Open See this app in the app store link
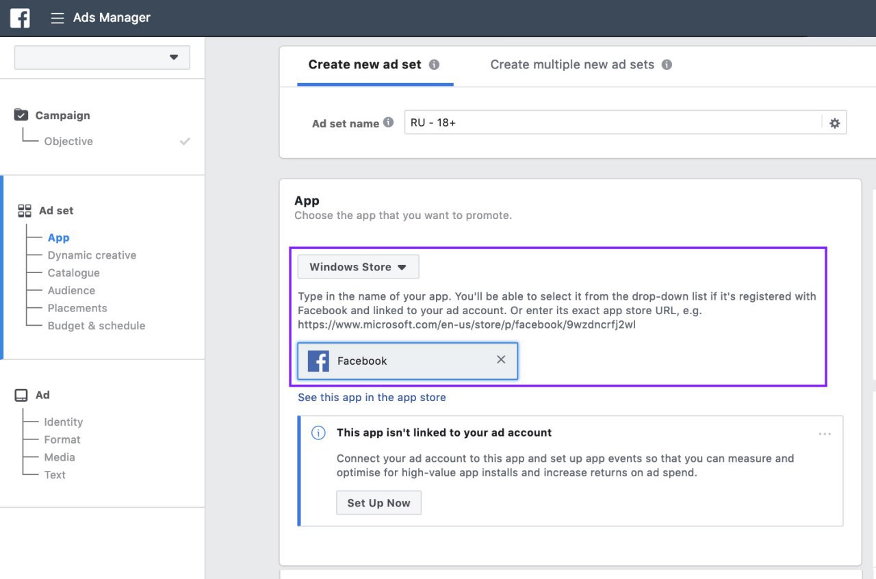Image resolution: width=876 pixels, height=579 pixels. 372,398
